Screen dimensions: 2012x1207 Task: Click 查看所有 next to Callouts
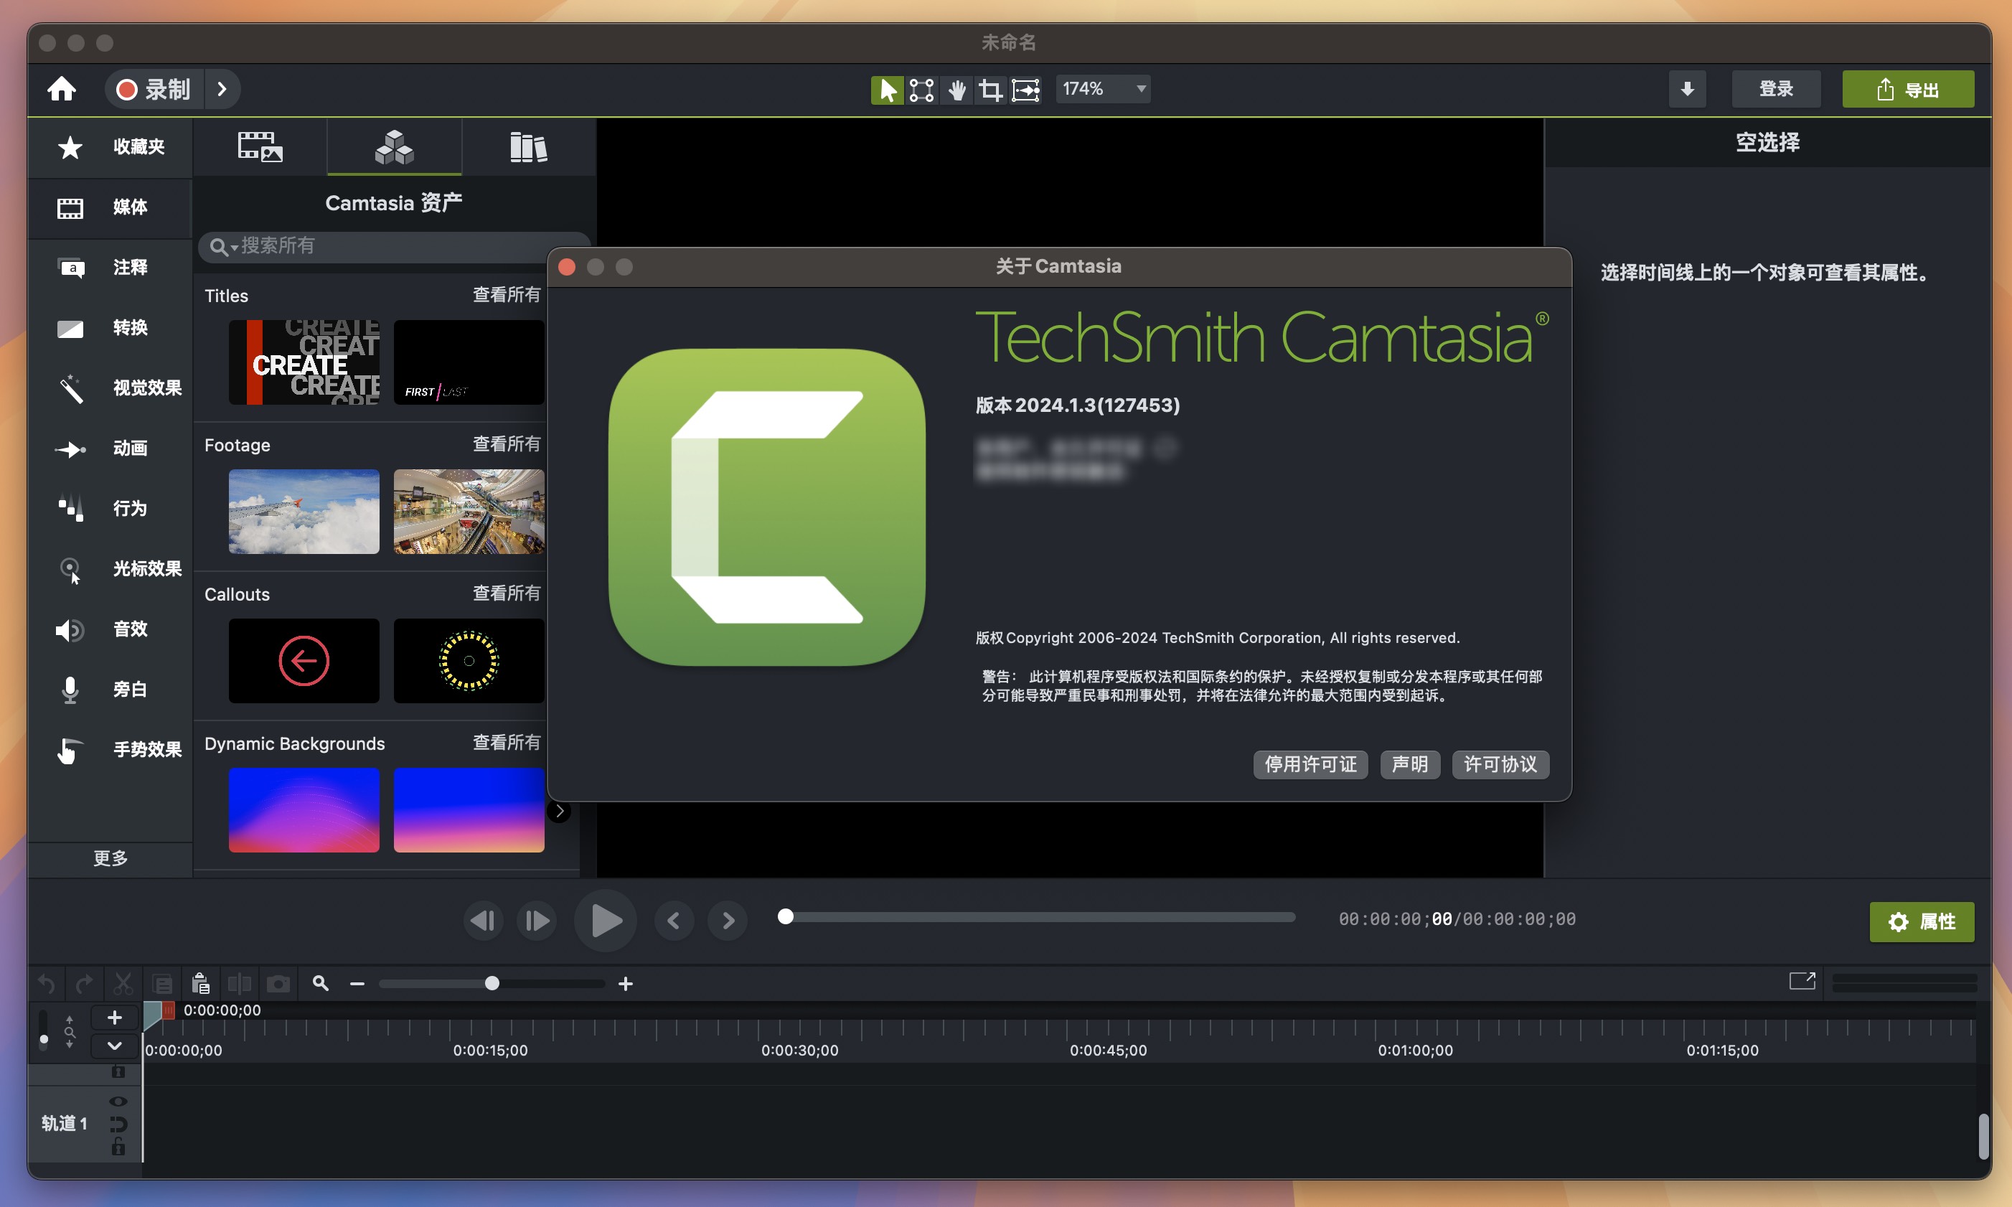coord(507,593)
